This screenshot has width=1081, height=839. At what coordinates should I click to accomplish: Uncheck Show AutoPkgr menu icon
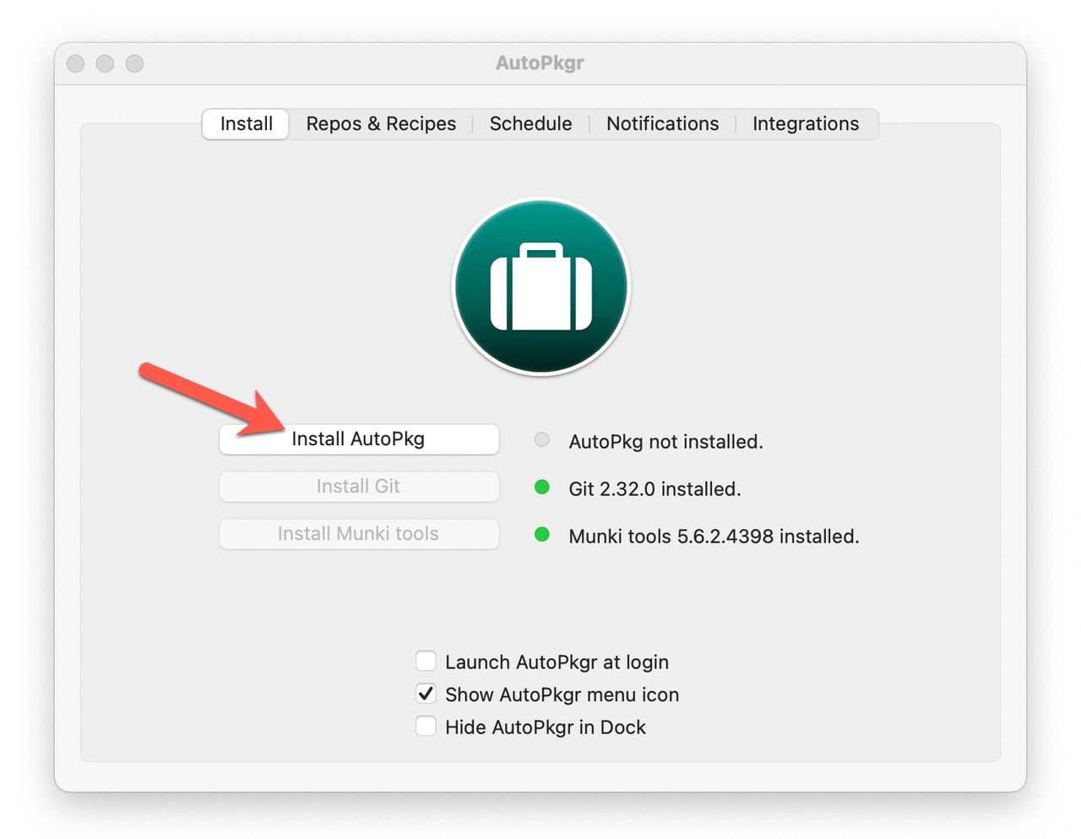[x=426, y=694]
